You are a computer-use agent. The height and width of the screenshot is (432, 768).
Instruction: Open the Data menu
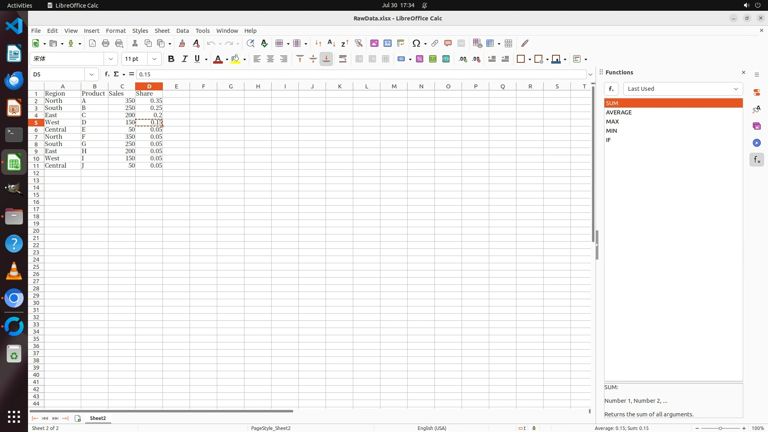[182, 31]
